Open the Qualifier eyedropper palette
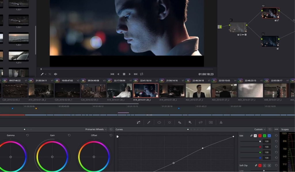295x172 pixels. [149, 122]
